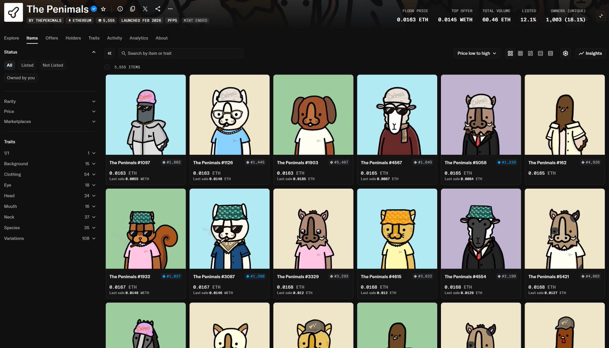Click the BY THEPENIMALS creator tag
The width and height of the screenshot is (609, 348).
(x=45, y=20)
